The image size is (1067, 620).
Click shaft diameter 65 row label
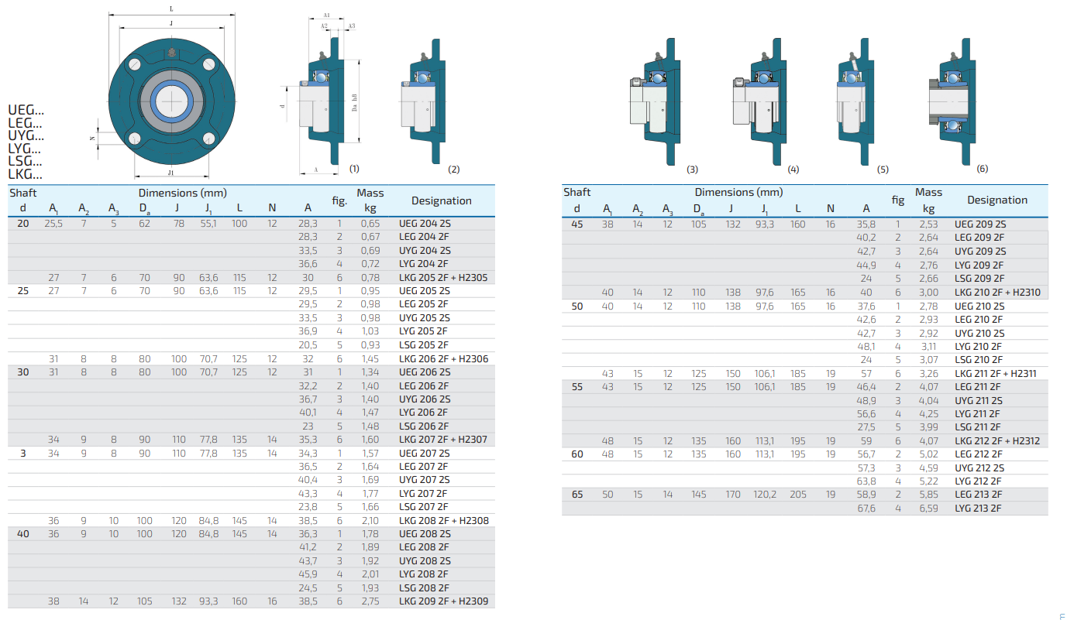(577, 495)
